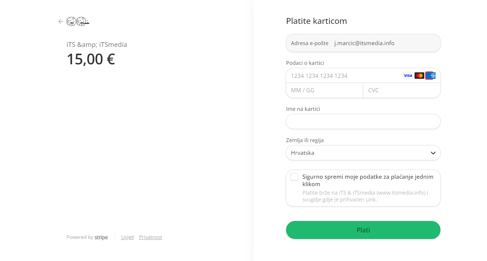
Task: Click the VISA card brand icon
Action: (x=408, y=76)
